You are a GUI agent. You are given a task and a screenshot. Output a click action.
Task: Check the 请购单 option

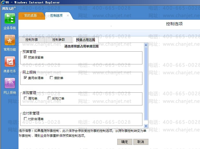[x=25, y=98]
